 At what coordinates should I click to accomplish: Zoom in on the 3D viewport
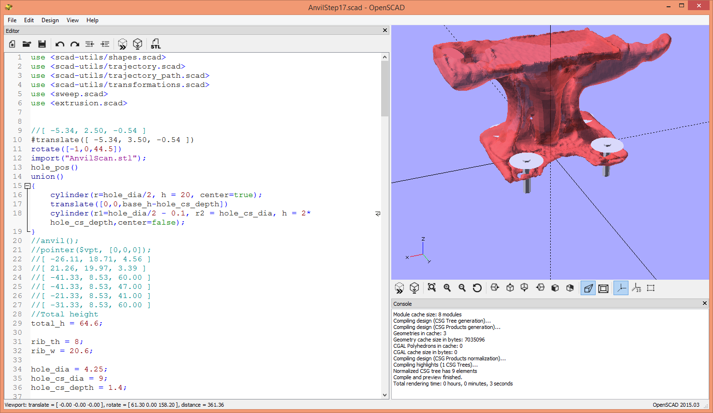click(447, 287)
